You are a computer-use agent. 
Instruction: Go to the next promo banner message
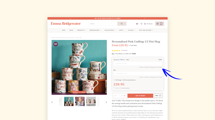click(145, 18)
